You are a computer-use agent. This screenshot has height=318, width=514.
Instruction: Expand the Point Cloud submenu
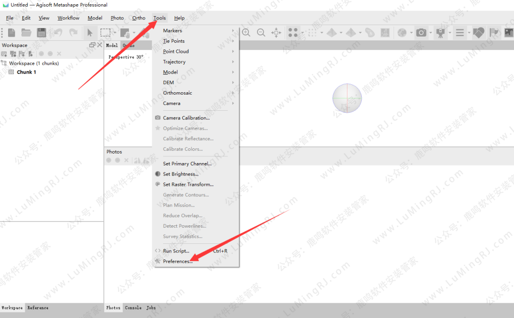(196, 51)
